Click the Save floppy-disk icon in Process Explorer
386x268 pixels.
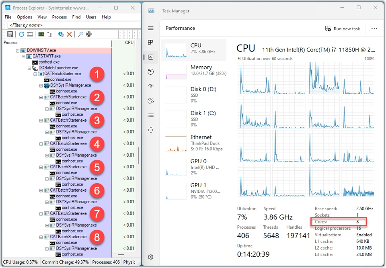[x=10, y=34]
